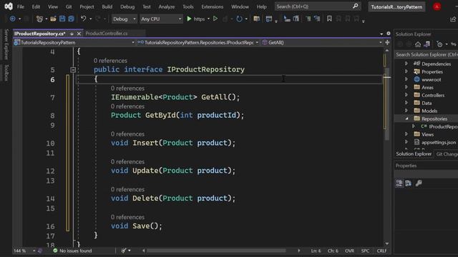Screen dimensions: 458x257
Task: Click the code cleanup brush icon in the status bar
Action: point(124,251)
